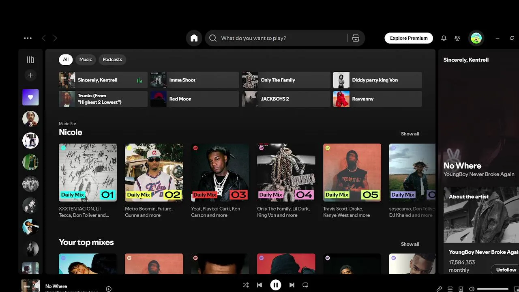Screen dimensions: 519x292
Task: Open No Where title in now-playing bar
Action: coord(56,286)
